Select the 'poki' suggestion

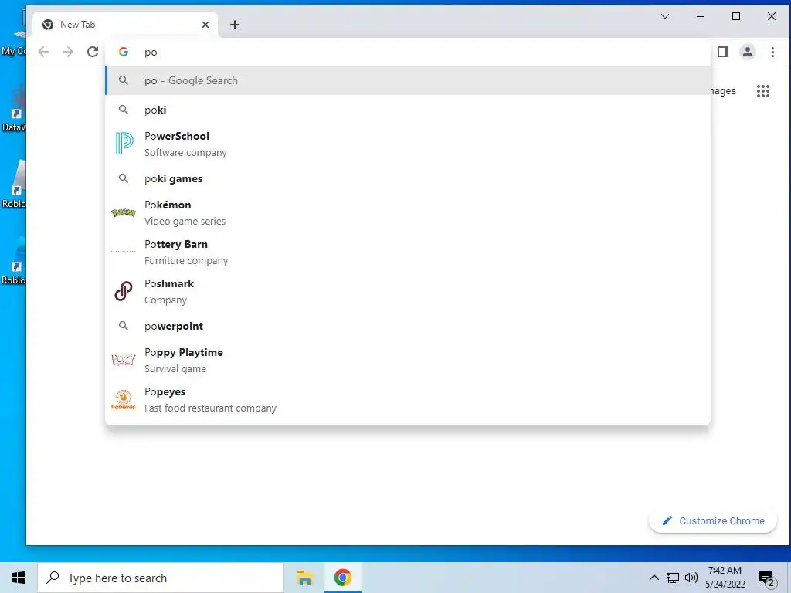click(x=408, y=110)
